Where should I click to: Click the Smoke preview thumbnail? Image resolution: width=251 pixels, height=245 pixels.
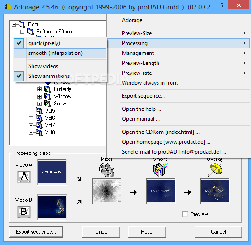161,191
